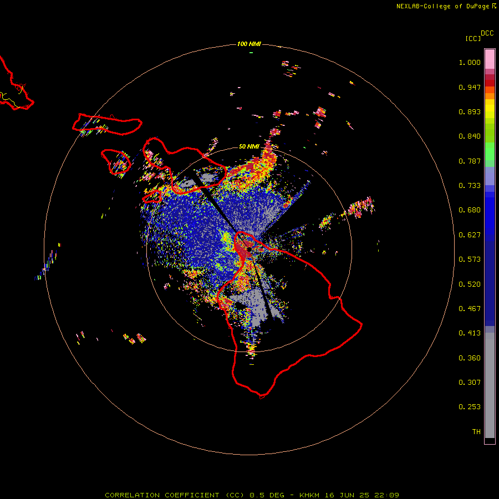
Task: Click the [CC] legend unit label
Action: tap(473, 38)
